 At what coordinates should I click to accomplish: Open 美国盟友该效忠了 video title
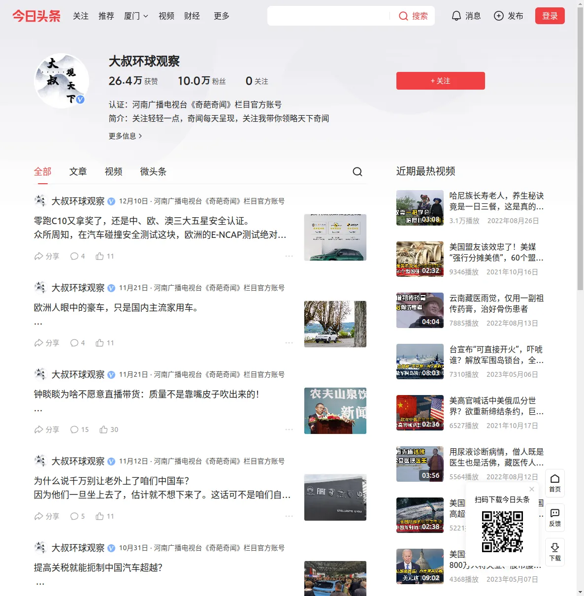[x=496, y=252]
